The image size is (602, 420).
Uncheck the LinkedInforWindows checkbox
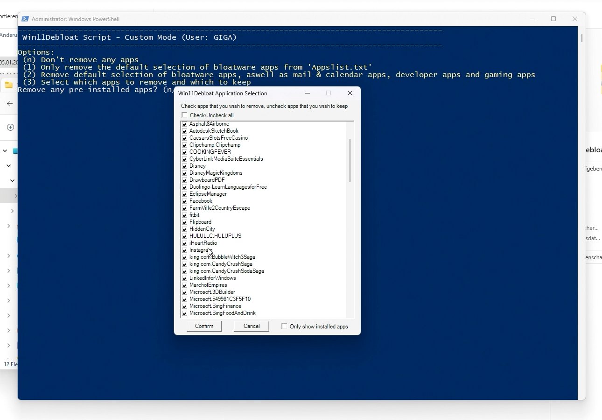pyautogui.click(x=185, y=278)
